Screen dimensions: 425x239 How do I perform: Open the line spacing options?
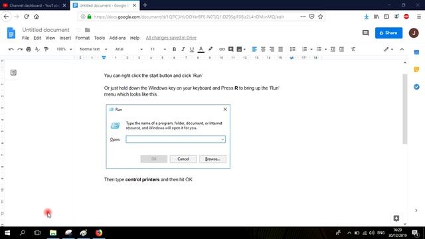(x=292, y=49)
